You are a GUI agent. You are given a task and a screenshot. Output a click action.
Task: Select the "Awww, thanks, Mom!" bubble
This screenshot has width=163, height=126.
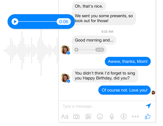tap(128, 61)
